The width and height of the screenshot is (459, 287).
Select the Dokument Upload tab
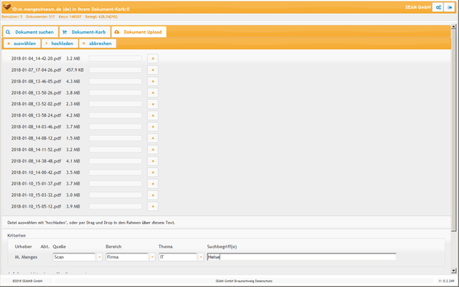tap(138, 32)
